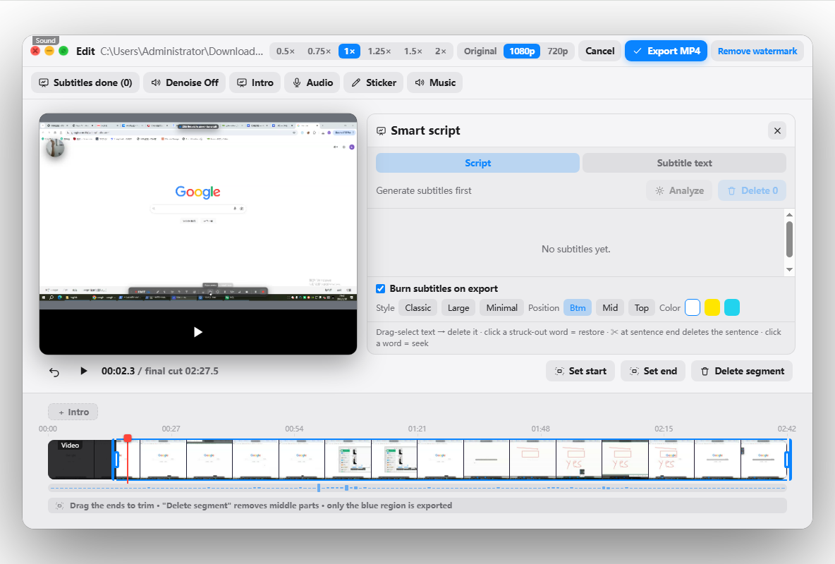This screenshot has height=564, width=835.
Task: Click the audio waveform strip below timeline
Action: coord(417,488)
